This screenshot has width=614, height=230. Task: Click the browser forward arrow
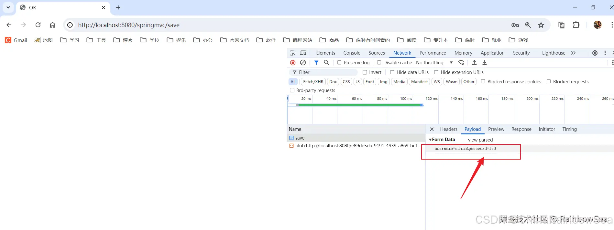pyautogui.click(x=23, y=25)
